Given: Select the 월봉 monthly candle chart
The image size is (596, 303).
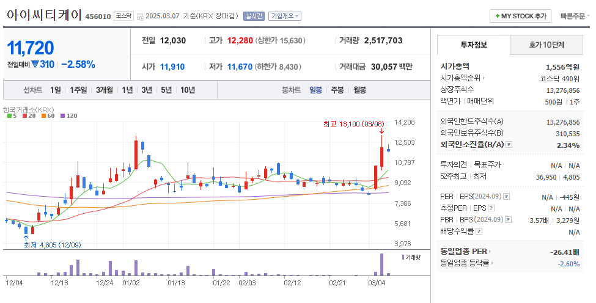Looking at the screenshot, I should (x=359, y=90).
